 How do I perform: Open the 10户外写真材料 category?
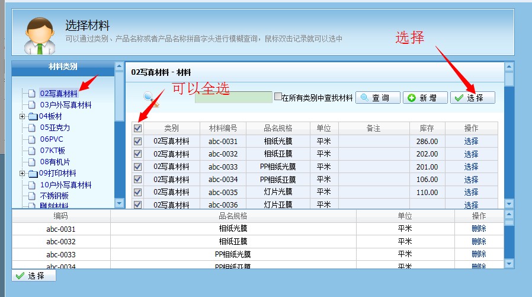66,185
